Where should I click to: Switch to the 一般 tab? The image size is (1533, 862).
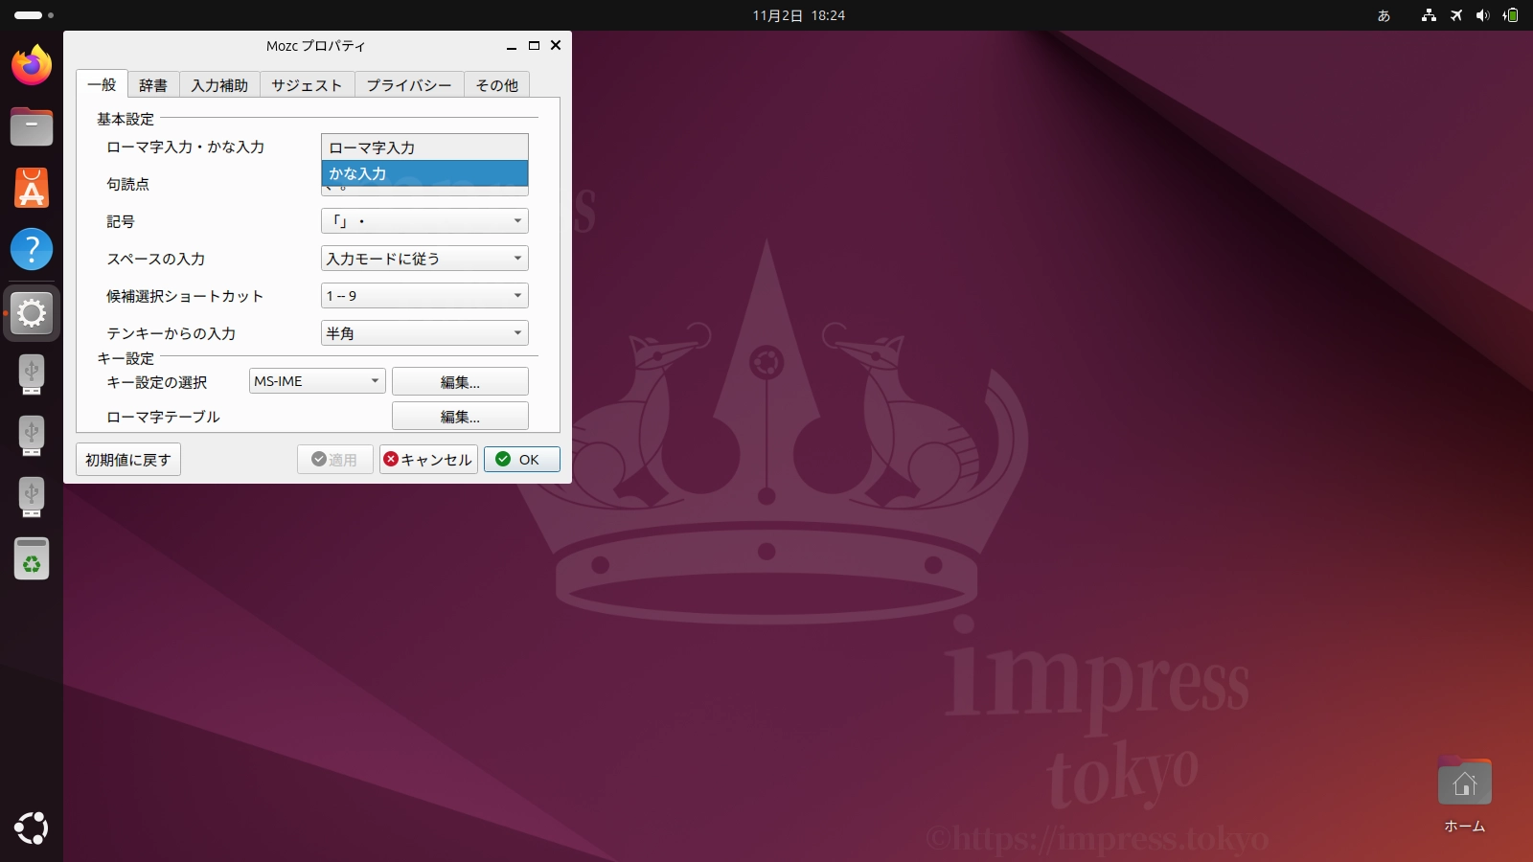point(102,85)
